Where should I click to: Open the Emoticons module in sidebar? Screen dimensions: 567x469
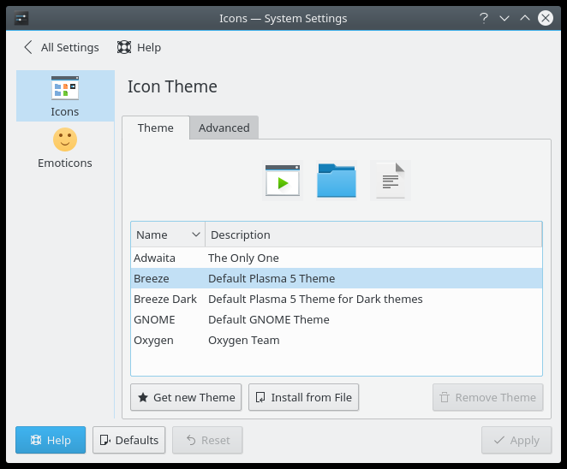pos(65,148)
